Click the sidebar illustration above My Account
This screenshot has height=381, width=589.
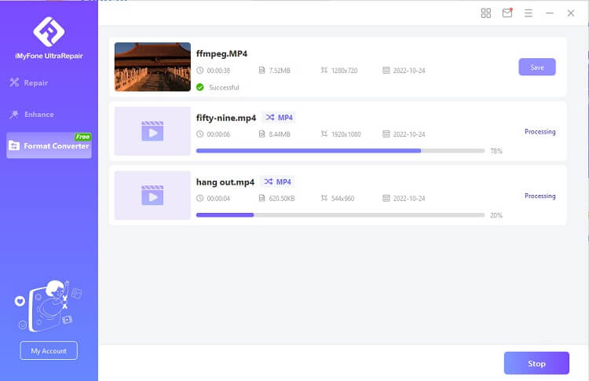coord(48,306)
